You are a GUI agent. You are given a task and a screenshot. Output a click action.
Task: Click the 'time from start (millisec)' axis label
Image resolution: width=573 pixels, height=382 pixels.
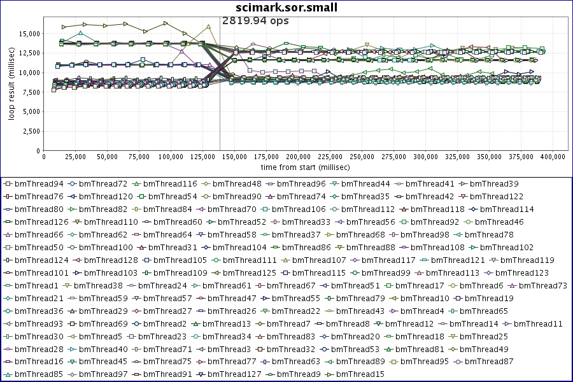pyautogui.click(x=299, y=167)
